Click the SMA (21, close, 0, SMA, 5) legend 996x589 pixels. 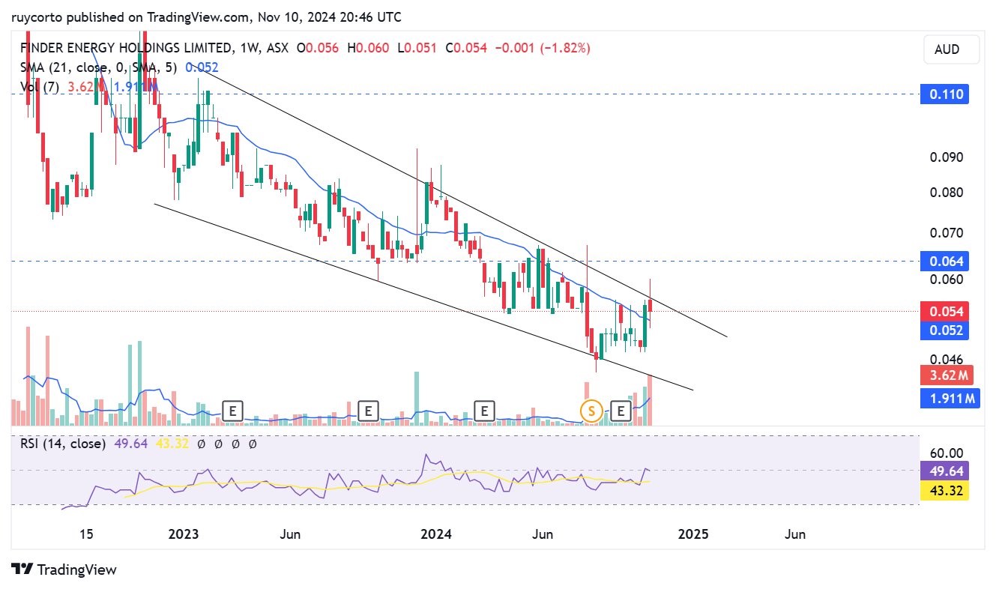(x=99, y=67)
